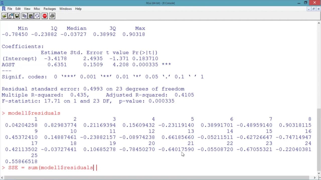
Task: Click the horizontal scrollbar left arrow
Action: (2, 177)
